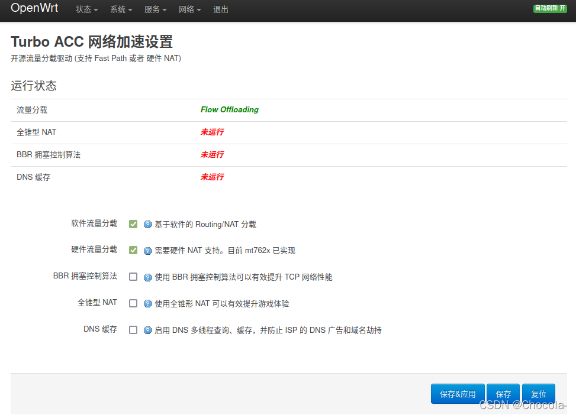Click help icon beside 启用 DNS 多线程查询

coord(147,330)
